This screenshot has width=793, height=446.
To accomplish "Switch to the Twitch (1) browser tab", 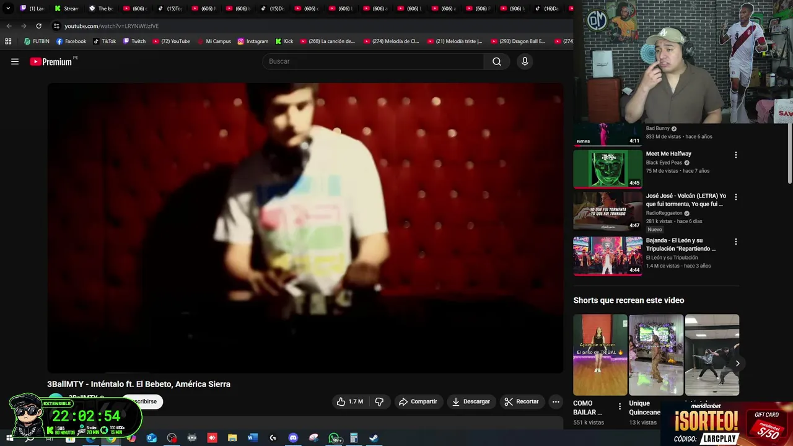I will [32, 9].
